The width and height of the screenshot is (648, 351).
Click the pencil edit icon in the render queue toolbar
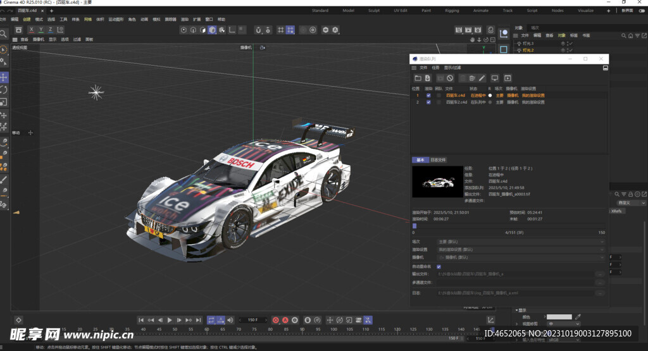pyautogui.click(x=482, y=78)
